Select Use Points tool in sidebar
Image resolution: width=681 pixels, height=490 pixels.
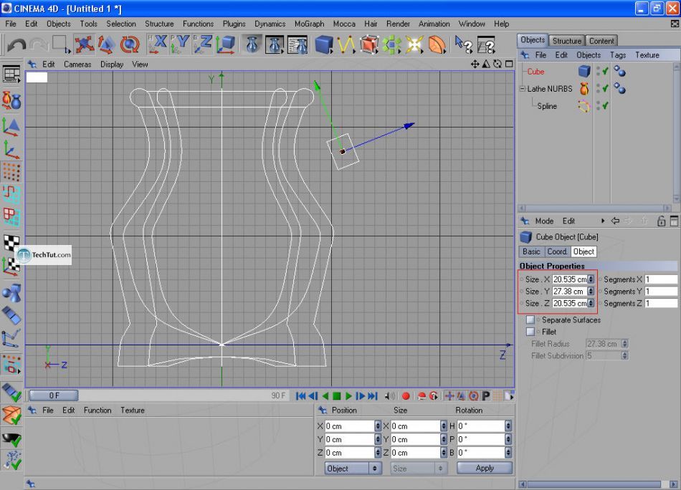pyautogui.click(x=11, y=173)
